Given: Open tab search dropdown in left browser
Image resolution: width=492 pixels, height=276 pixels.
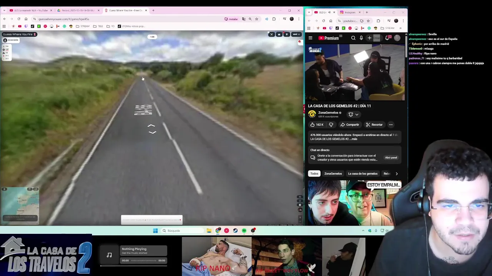Looking at the screenshot, I should click(x=4, y=10).
